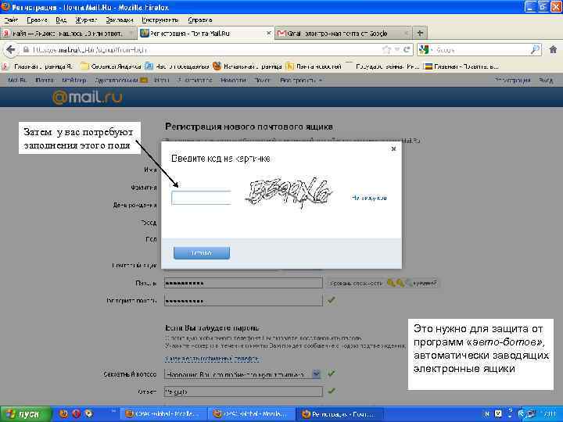Switch to the second OPAC-Global taskbar window
The width and height of the screenshot is (563, 422).
252,414
